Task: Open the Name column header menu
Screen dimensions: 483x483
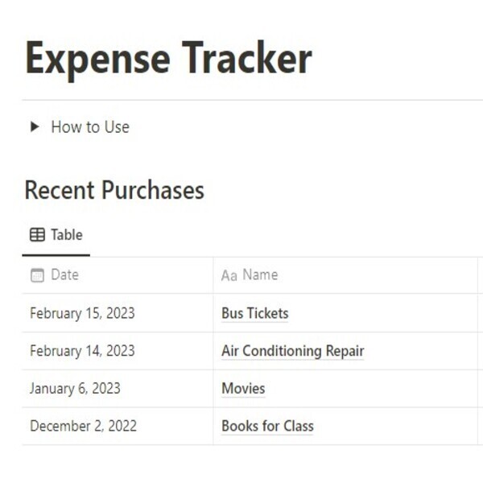Action: click(x=260, y=275)
